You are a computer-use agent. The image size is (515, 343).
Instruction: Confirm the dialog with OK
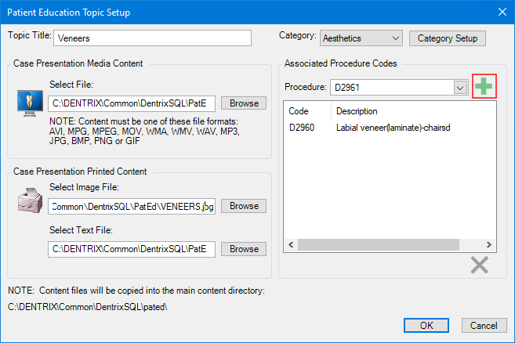point(426,325)
